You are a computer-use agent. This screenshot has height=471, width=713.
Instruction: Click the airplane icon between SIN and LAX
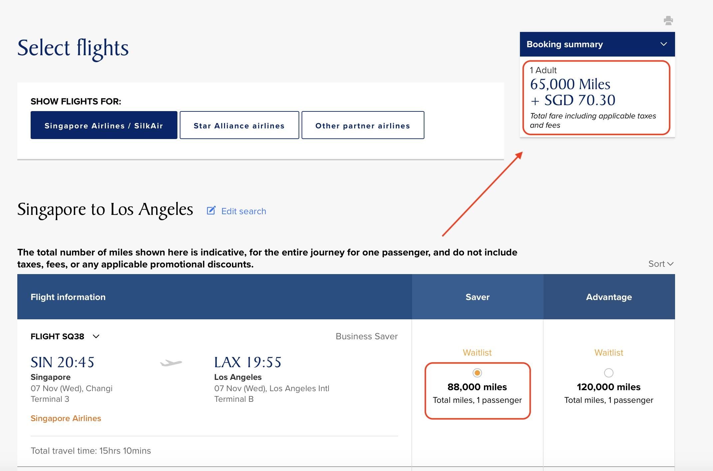171,363
